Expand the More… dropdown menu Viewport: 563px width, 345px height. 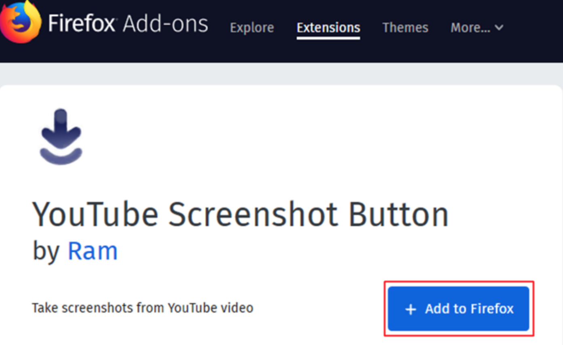coord(477,27)
